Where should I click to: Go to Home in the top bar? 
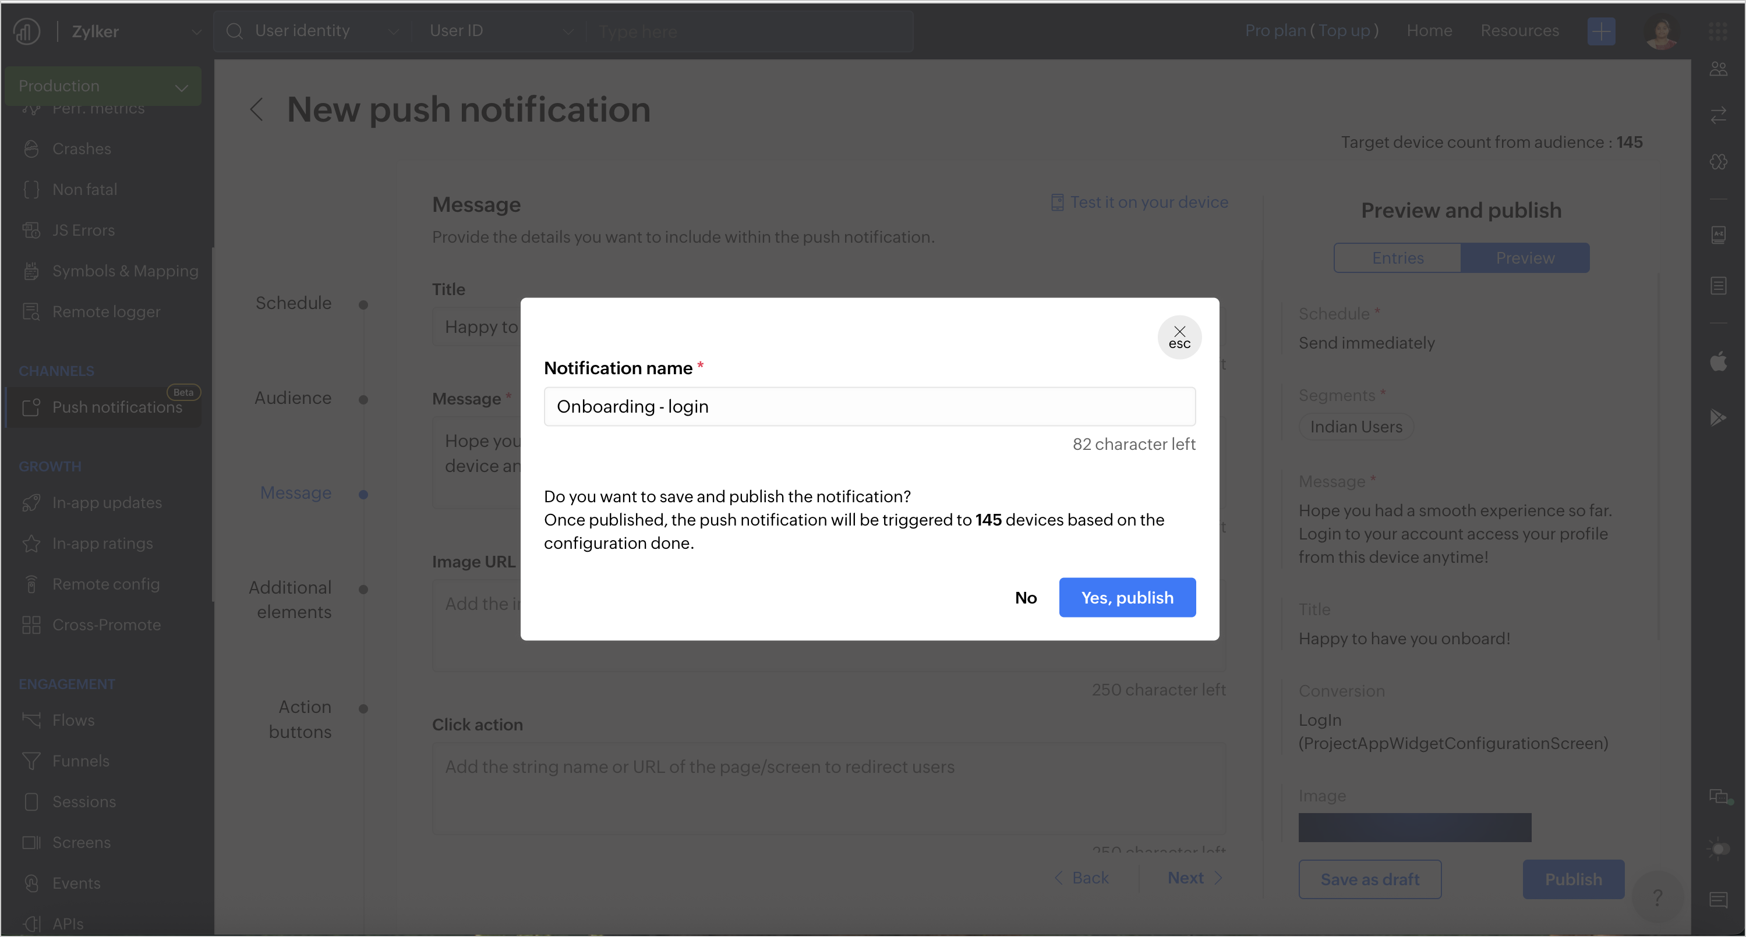1428,30
